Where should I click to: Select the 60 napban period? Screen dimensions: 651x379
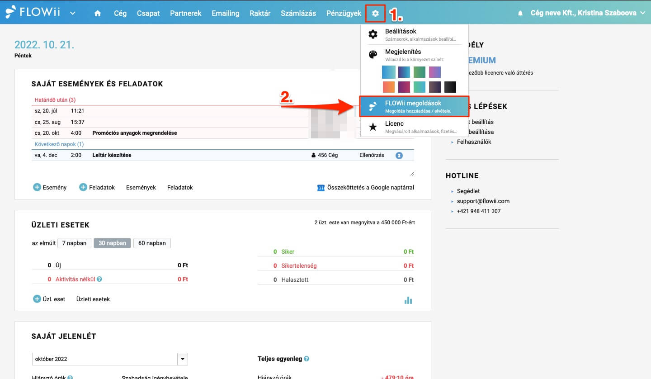tap(152, 243)
